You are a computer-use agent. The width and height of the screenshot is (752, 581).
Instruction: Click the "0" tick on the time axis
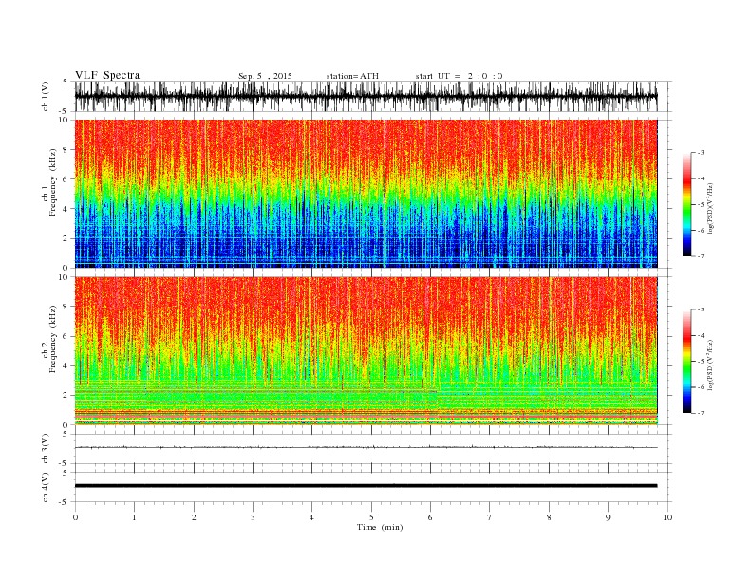pos(75,517)
